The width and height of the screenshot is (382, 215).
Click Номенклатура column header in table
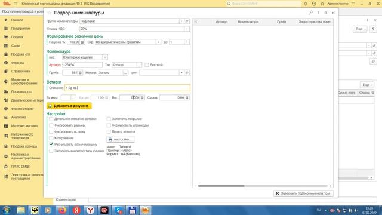coord(248,21)
